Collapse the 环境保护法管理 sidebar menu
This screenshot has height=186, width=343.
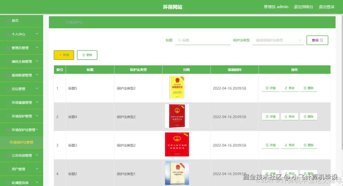(x=22, y=130)
